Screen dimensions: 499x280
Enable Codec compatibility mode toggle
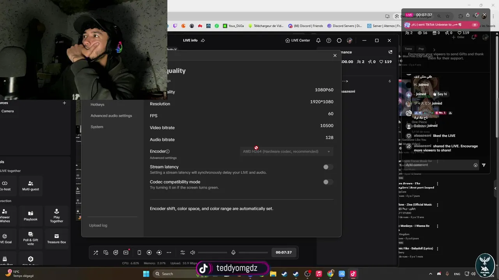tap(328, 182)
